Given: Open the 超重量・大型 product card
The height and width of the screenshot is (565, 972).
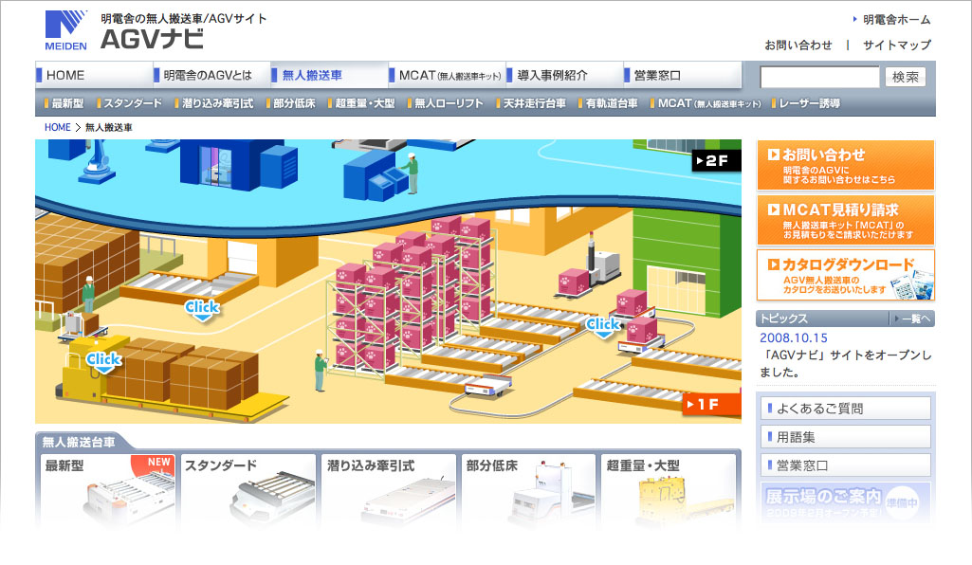Looking at the screenshot, I should (669, 491).
